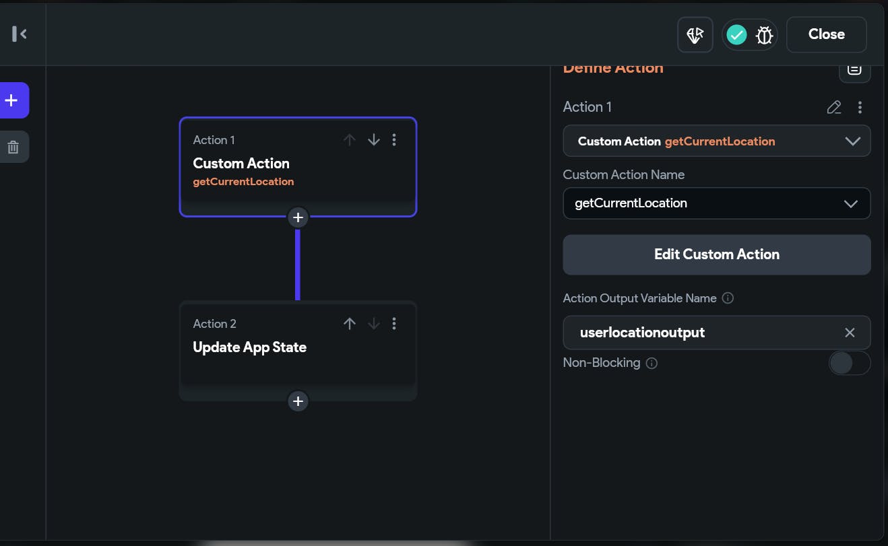Viewport: 888px width, 546px height.
Task: Toggle the Non-Blocking switch
Action: pyautogui.click(x=849, y=363)
